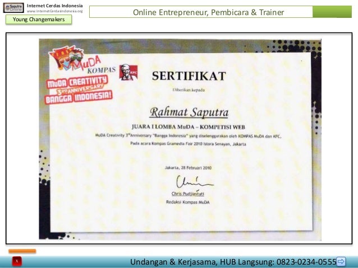This screenshot has height=268, width=358.
Task: Open the Young Changemakers label
Action: 39,20
